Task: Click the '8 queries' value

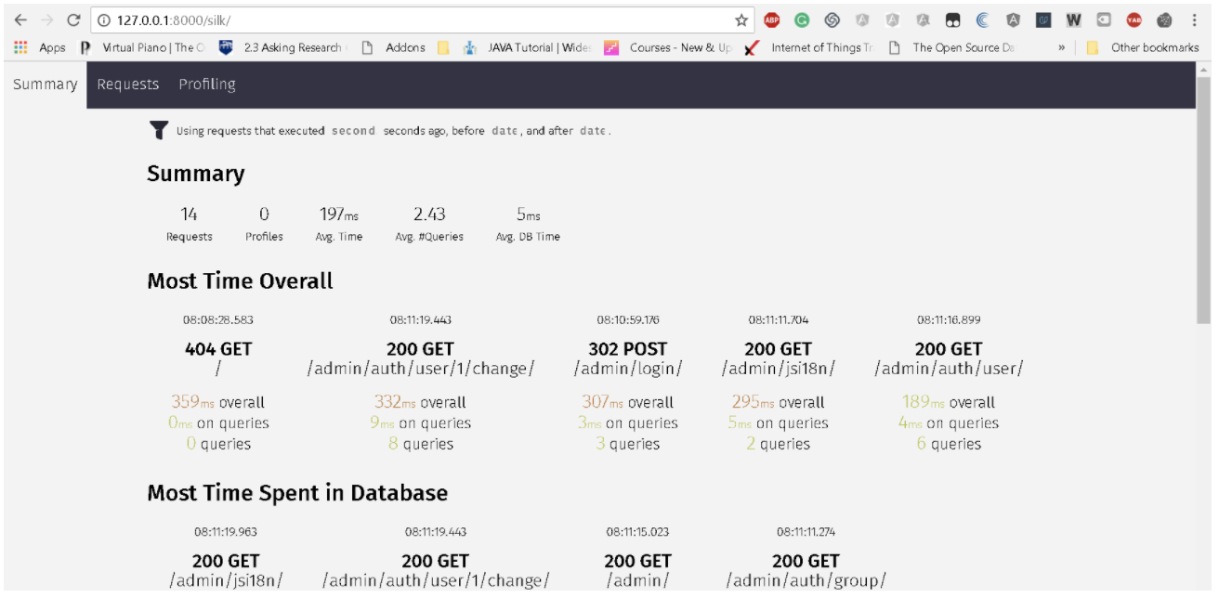Action: [x=421, y=444]
